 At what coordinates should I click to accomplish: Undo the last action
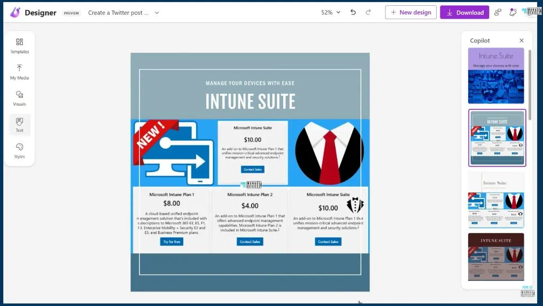pyautogui.click(x=353, y=12)
